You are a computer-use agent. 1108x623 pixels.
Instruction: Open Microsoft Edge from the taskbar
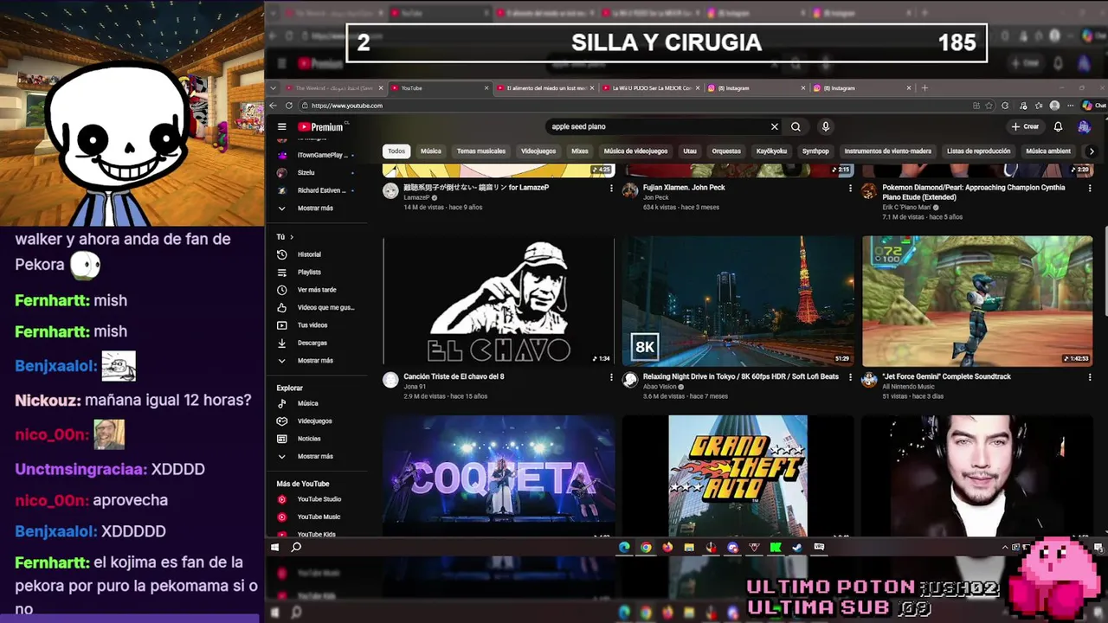[624, 547]
